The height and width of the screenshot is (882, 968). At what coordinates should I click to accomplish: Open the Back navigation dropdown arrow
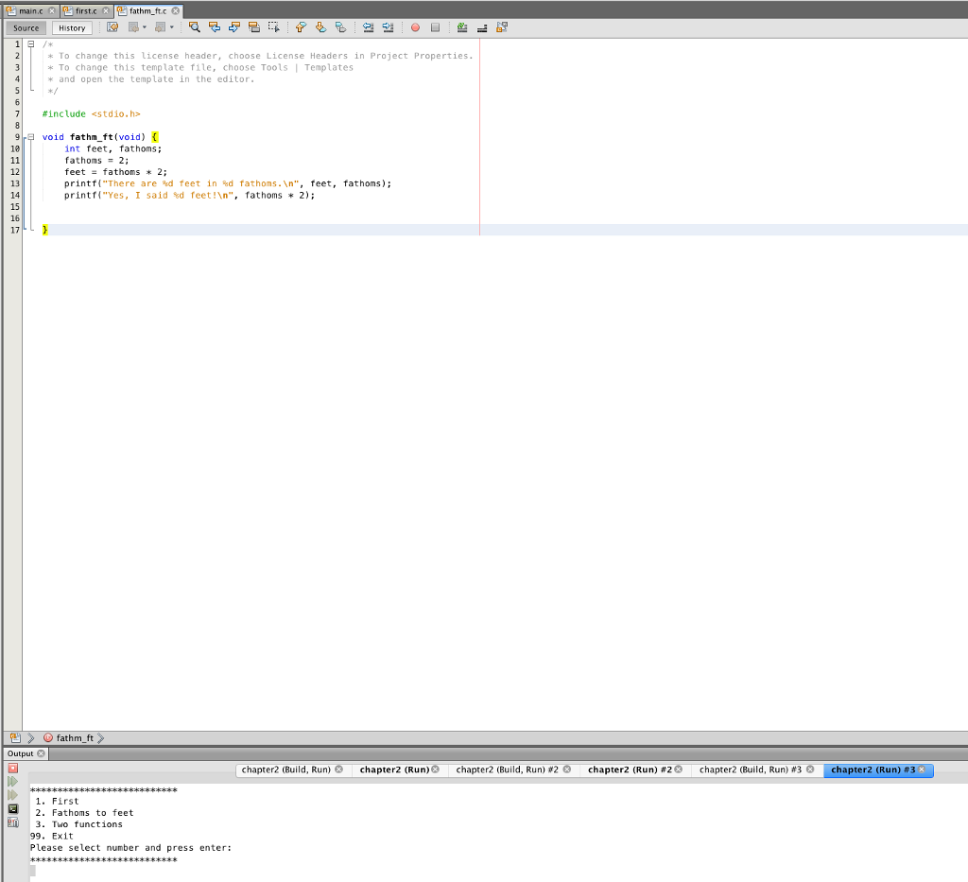tap(145, 27)
